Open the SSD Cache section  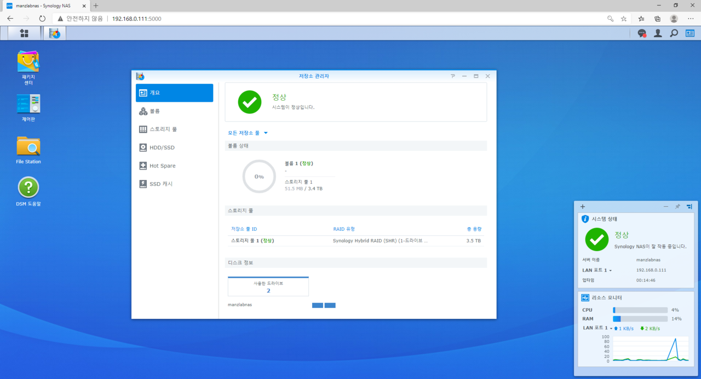pos(174,184)
